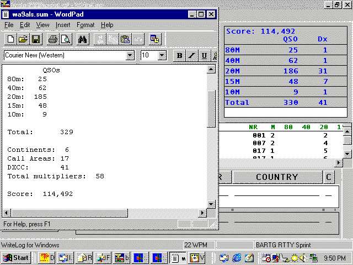The height and width of the screenshot is (265, 353).
Task: Insert date and time from the toolbar
Action: pos(155,39)
